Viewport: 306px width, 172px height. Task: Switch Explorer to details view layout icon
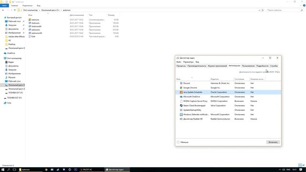[300, 165]
